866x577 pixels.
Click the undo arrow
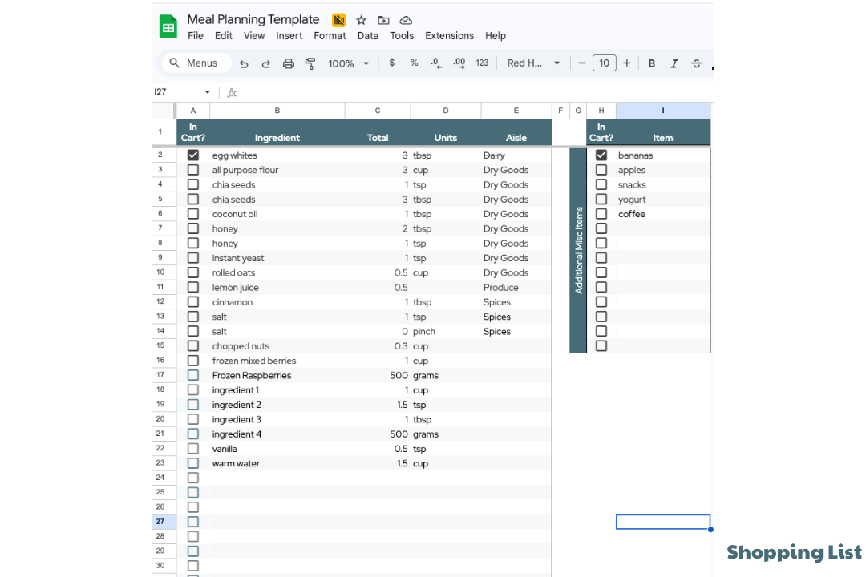(x=244, y=63)
